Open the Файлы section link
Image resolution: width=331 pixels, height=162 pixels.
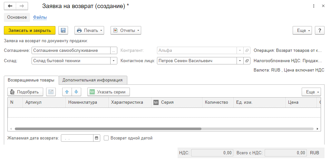[x=40, y=17]
